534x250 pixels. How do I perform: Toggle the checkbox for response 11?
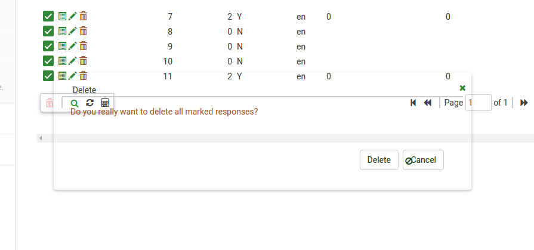pos(49,76)
